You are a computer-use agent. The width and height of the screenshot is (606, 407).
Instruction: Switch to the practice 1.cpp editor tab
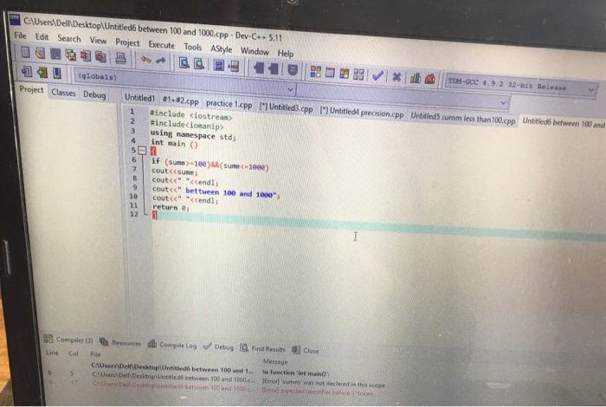229,104
